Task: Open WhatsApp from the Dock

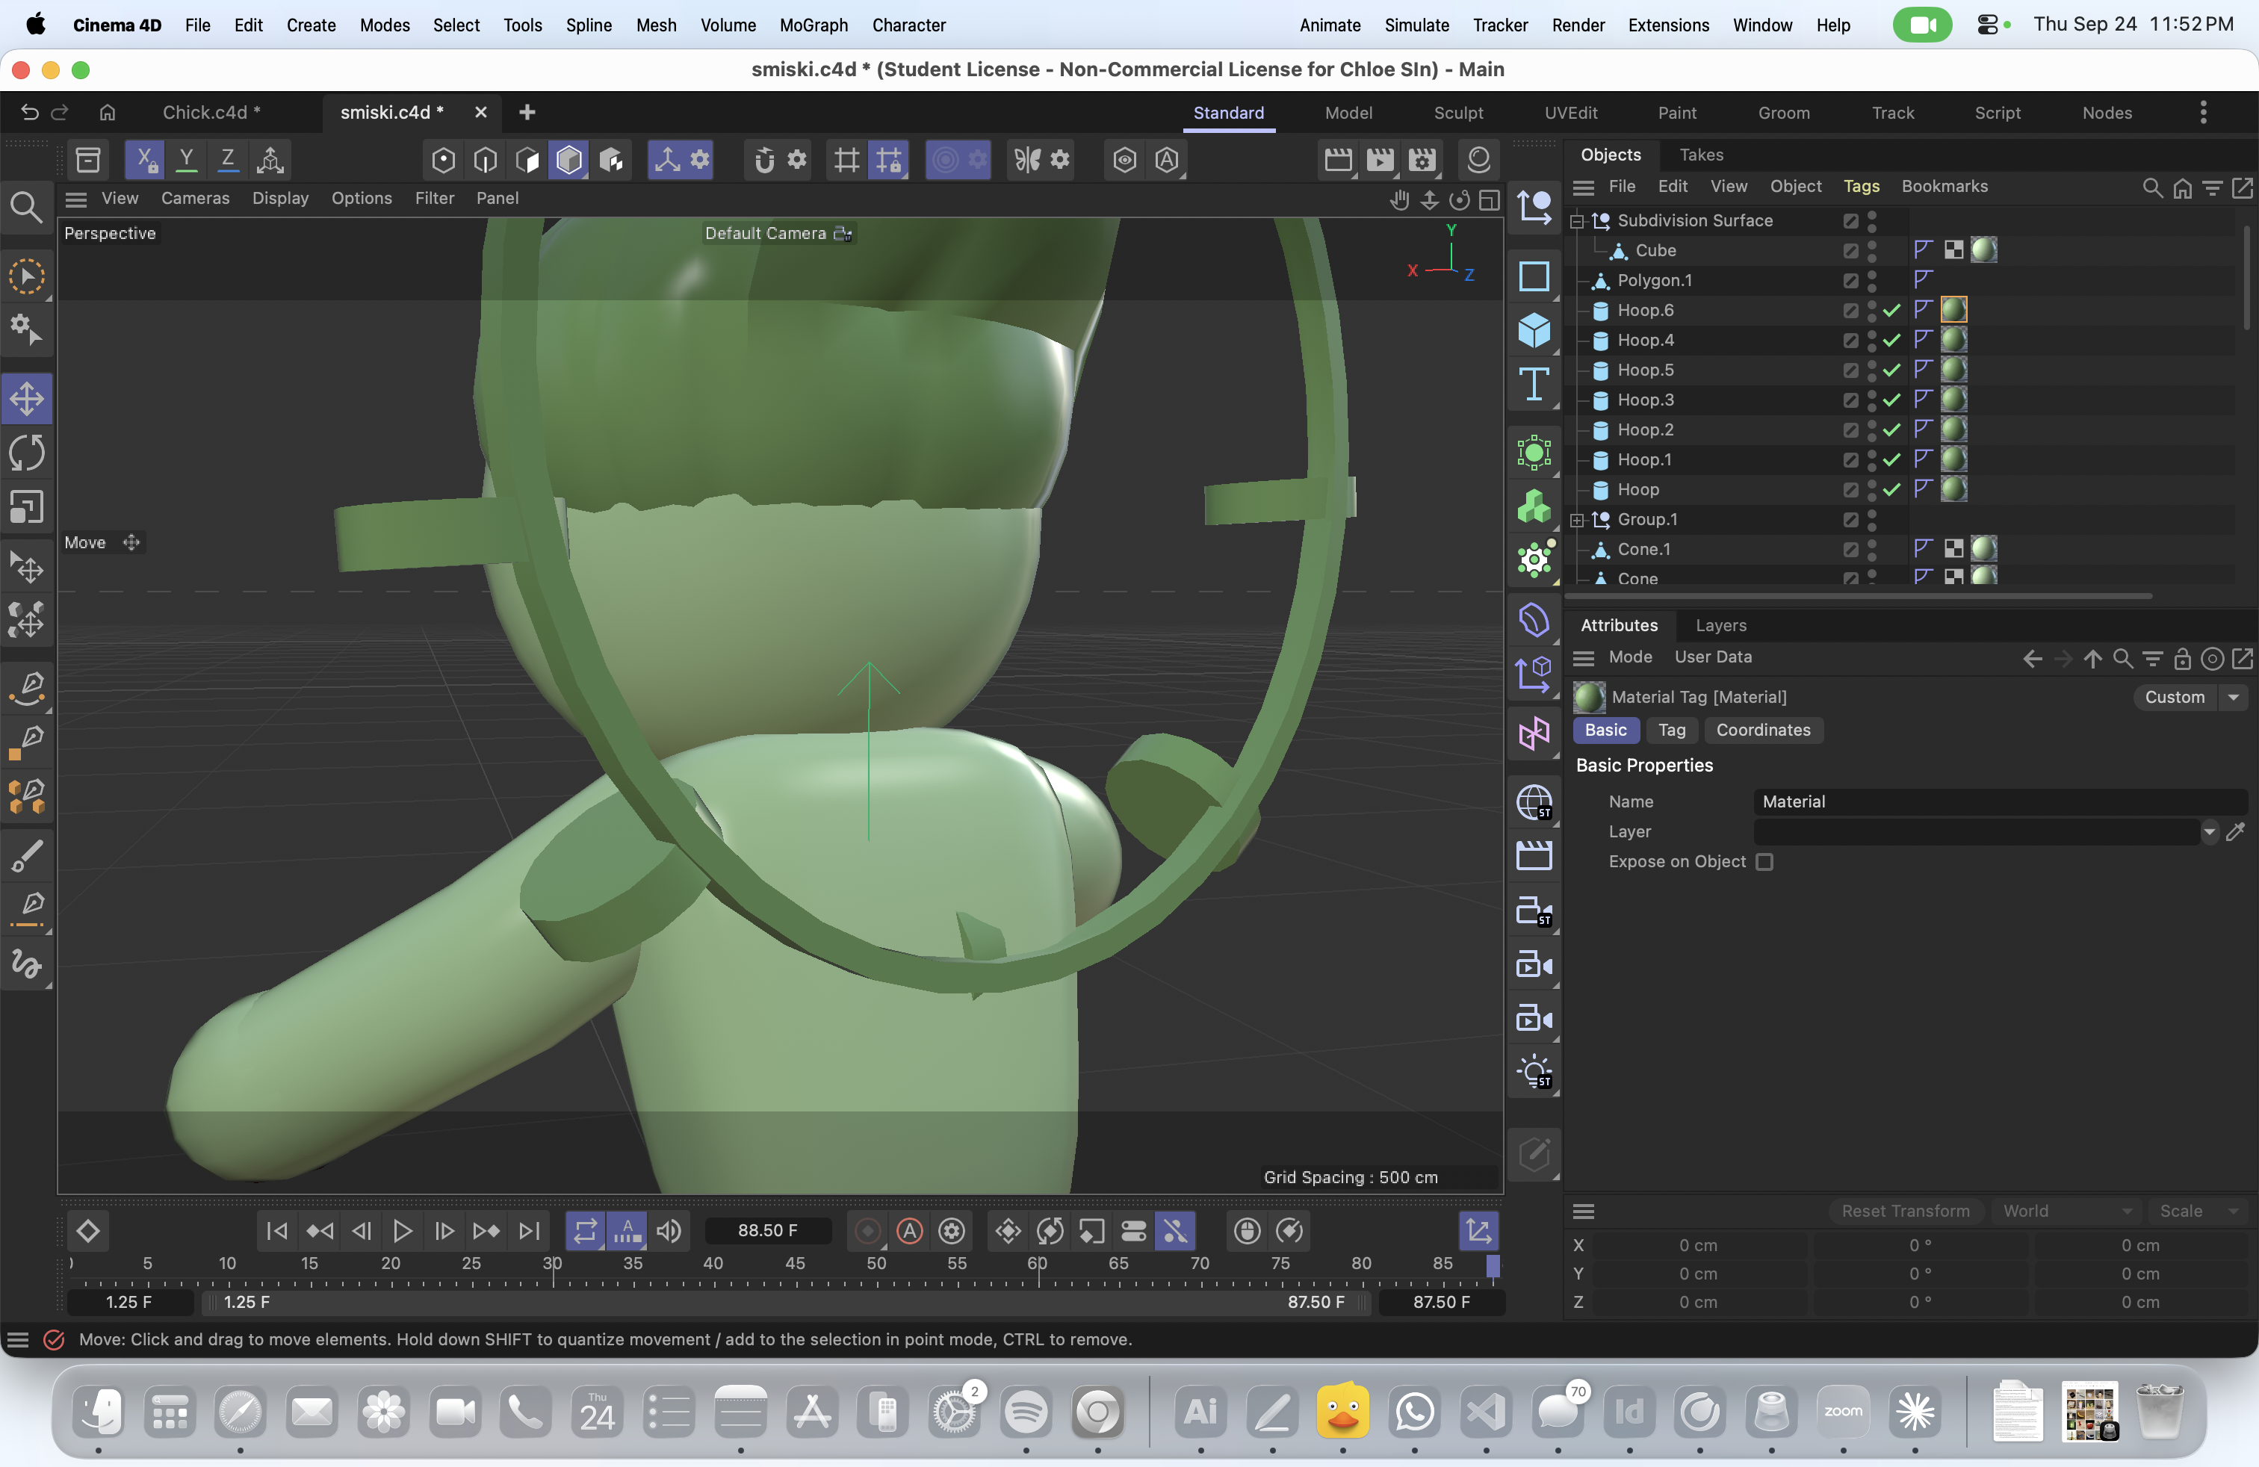Action: click(x=1414, y=1412)
